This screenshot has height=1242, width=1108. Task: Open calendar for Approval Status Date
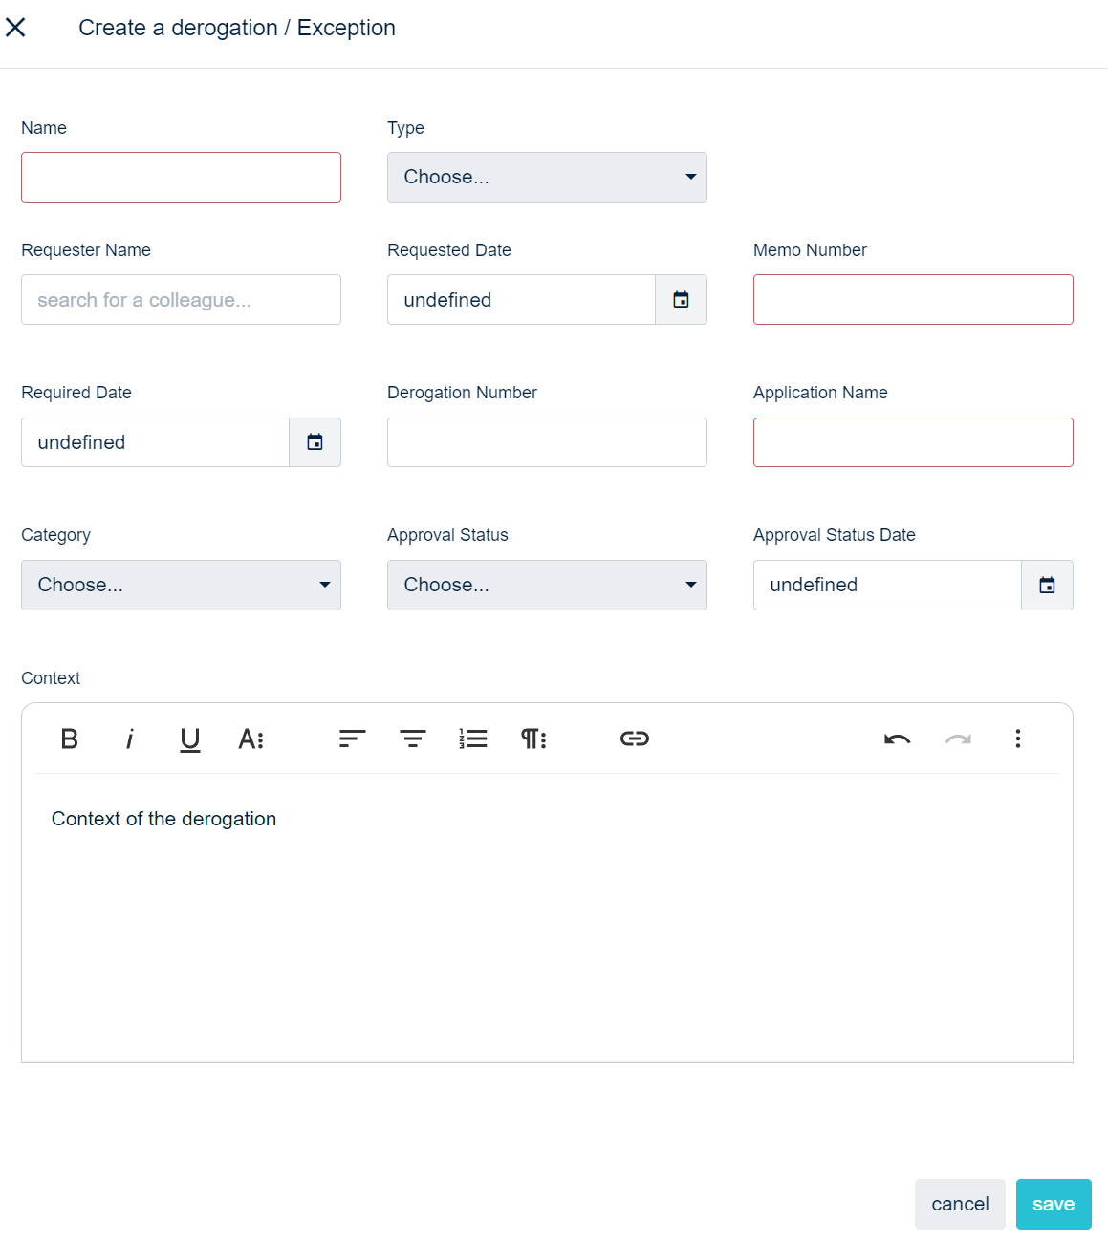[x=1047, y=585]
